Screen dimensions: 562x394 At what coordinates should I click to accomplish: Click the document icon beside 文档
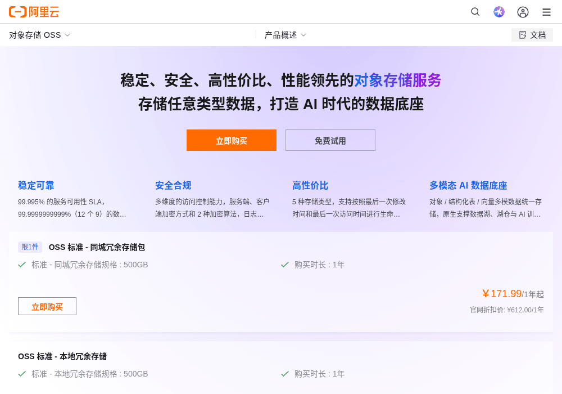coord(523,35)
